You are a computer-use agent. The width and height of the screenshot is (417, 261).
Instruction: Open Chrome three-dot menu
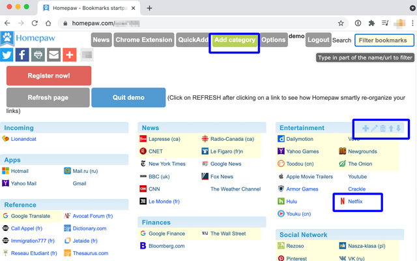tap(412, 23)
